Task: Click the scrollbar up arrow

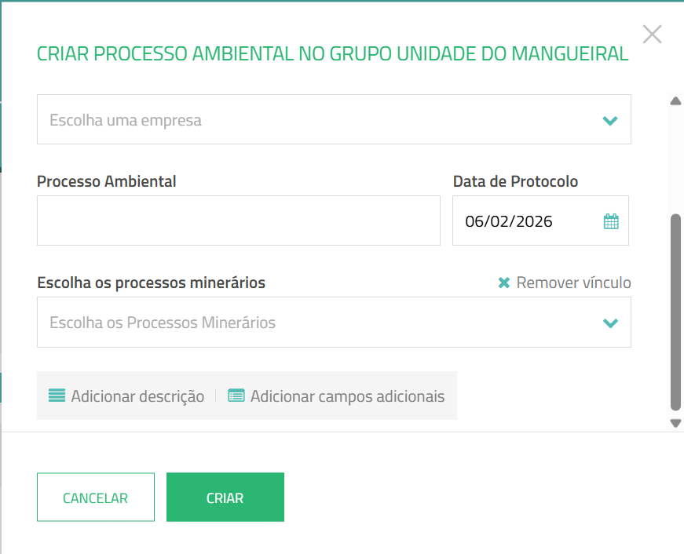Action: [675, 99]
